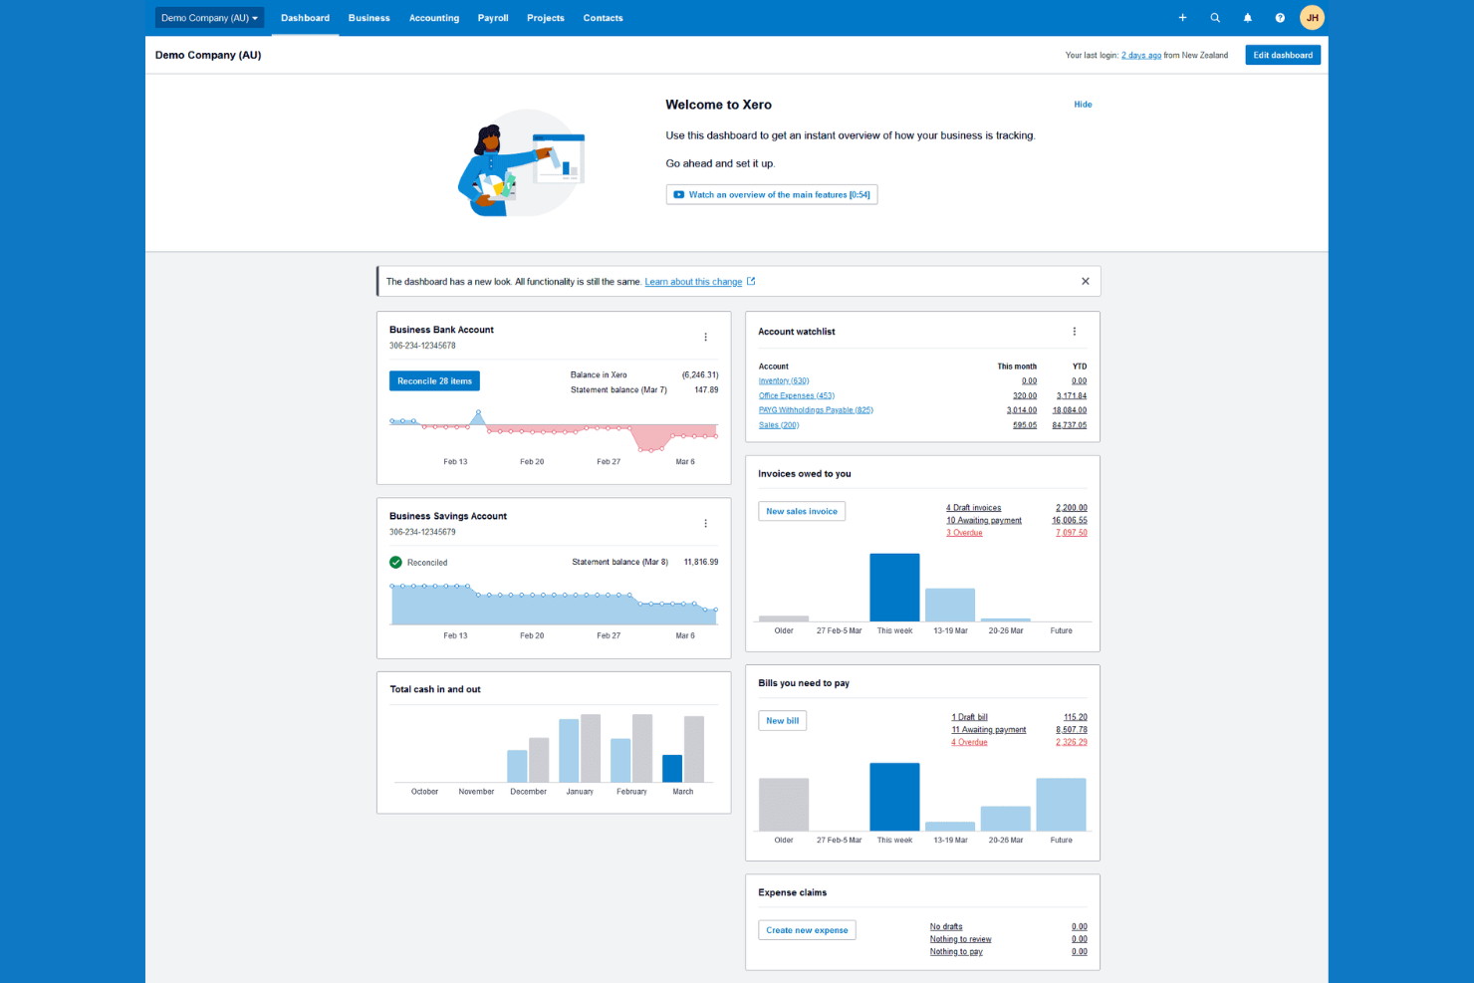The width and height of the screenshot is (1474, 983).
Task: Open the notifications bell
Action: point(1247,18)
